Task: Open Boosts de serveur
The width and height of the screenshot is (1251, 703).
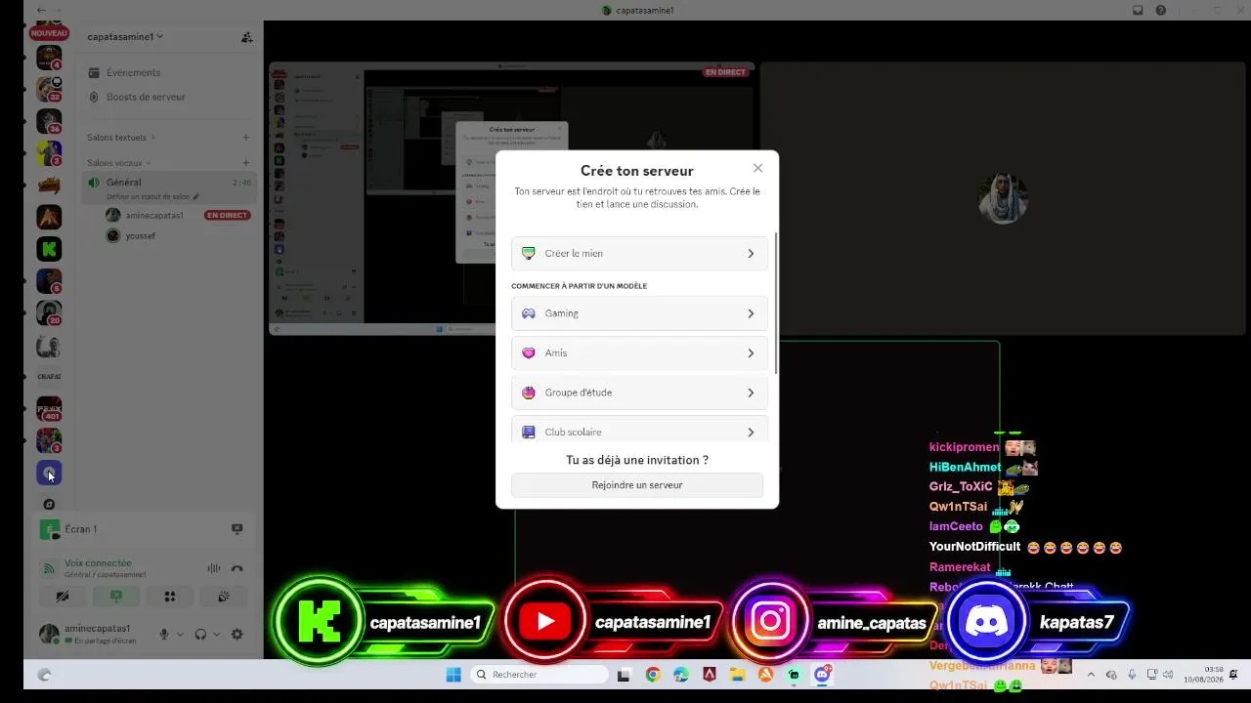Action: [x=145, y=97]
